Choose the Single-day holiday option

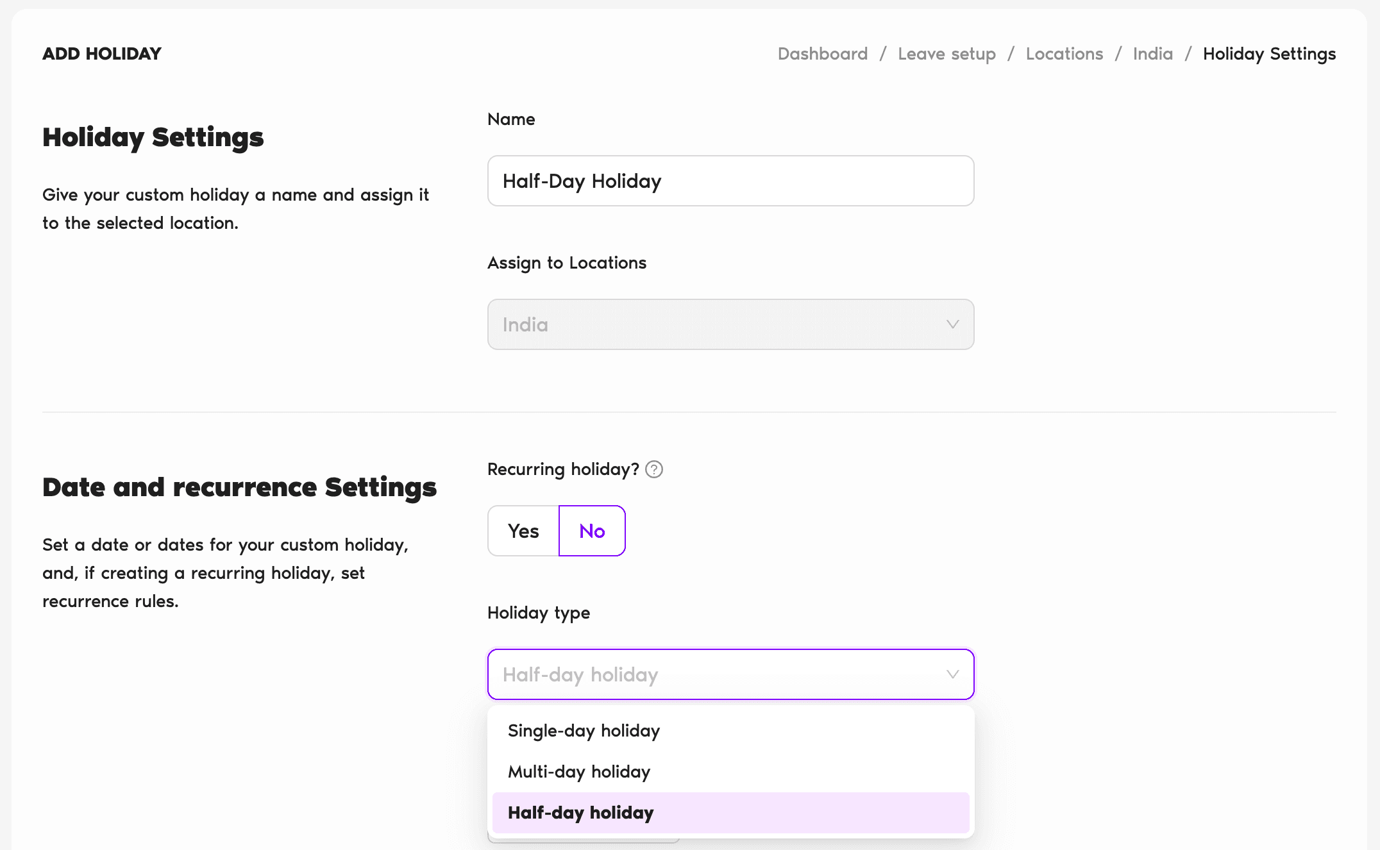pyautogui.click(x=584, y=731)
